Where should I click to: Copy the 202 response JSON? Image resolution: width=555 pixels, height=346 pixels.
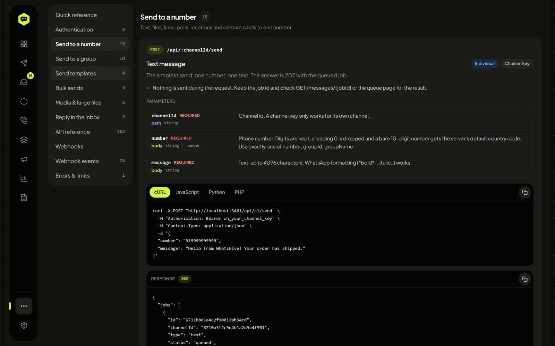pyautogui.click(x=525, y=279)
